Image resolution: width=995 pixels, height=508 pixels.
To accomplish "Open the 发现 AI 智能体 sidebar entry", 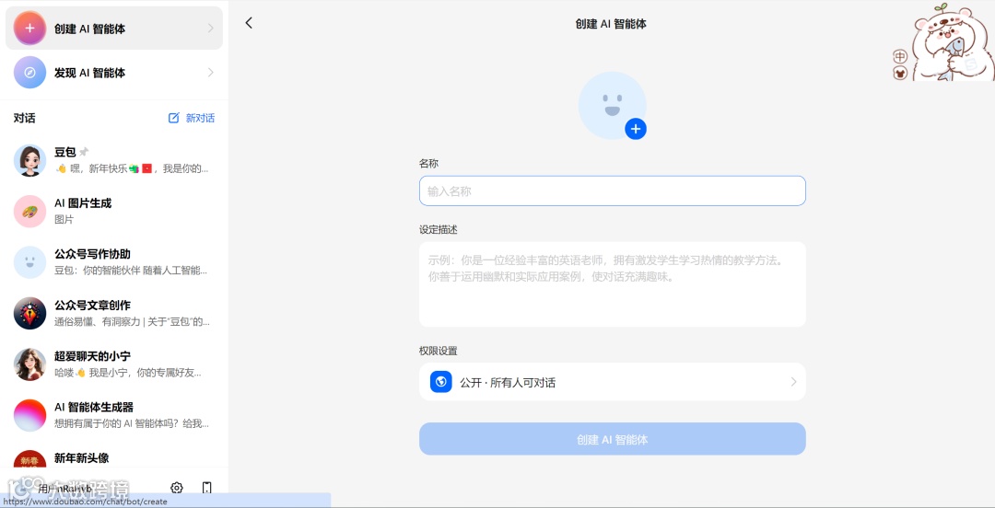I will (x=114, y=73).
